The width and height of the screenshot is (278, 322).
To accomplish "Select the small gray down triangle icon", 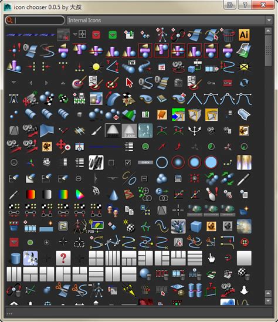I will point(14,83).
